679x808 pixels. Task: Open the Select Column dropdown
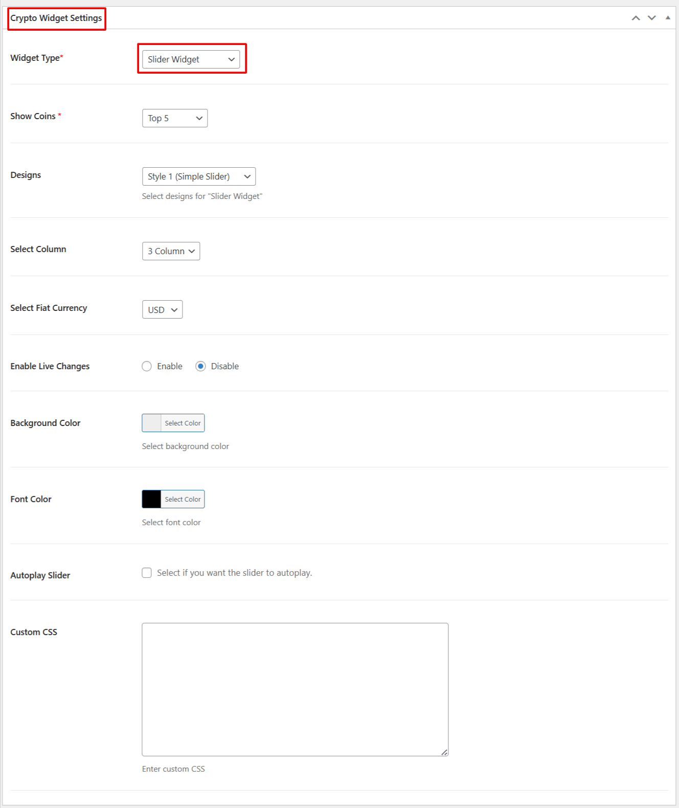tap(171, 251)
